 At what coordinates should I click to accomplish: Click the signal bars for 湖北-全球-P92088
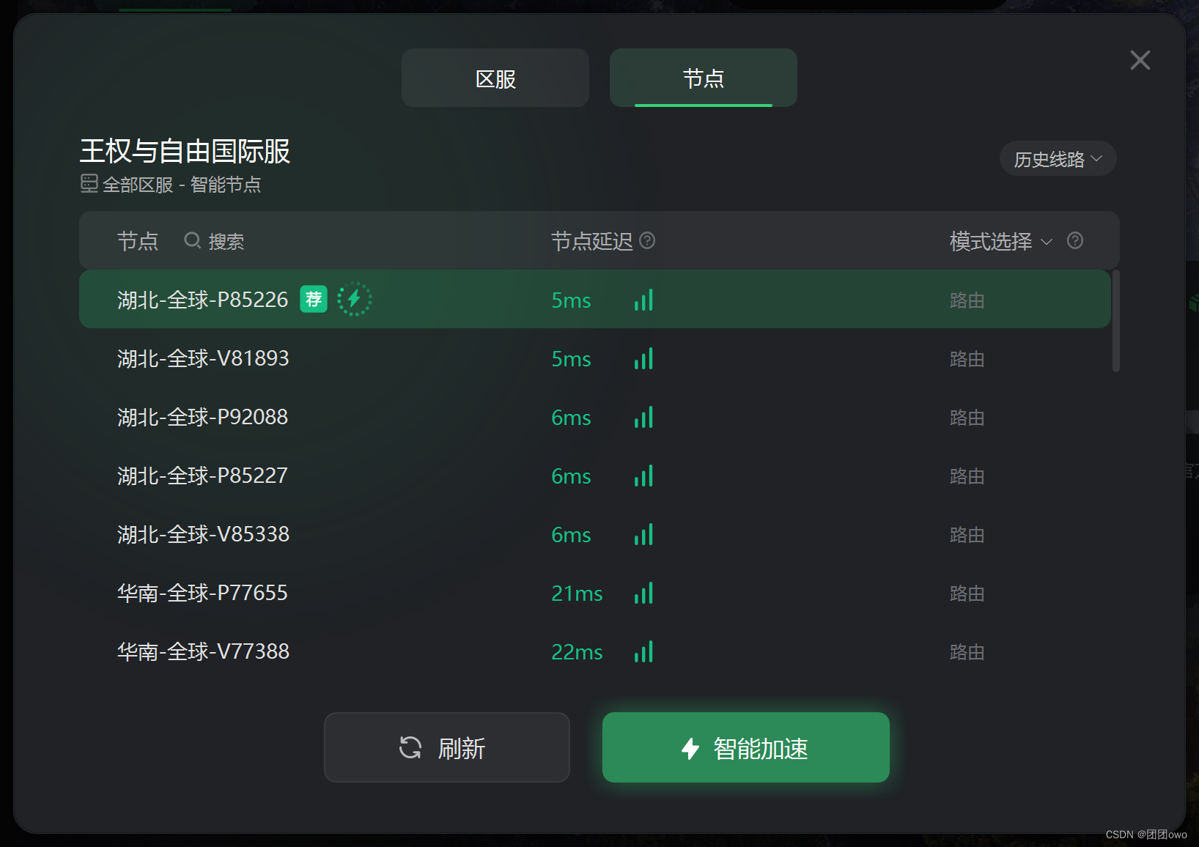click(x=643, y=417)
